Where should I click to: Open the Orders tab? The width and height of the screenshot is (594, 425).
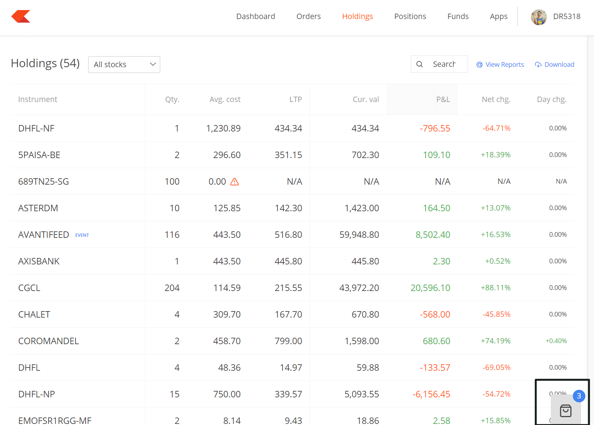[x=309, y=17]
